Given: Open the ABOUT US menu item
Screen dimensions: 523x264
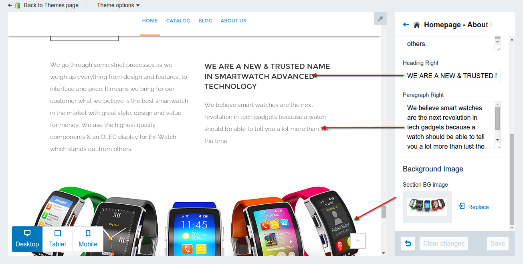Looking at the screenshot, I should point(233,20).
